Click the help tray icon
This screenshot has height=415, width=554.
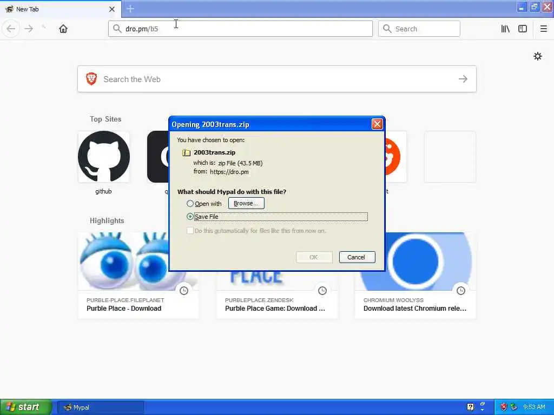coord(470,407)
